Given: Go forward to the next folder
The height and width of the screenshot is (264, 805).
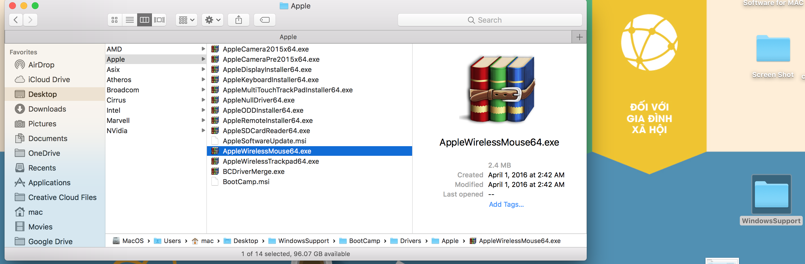Looking at the screenshot, I should pos(30,20).
